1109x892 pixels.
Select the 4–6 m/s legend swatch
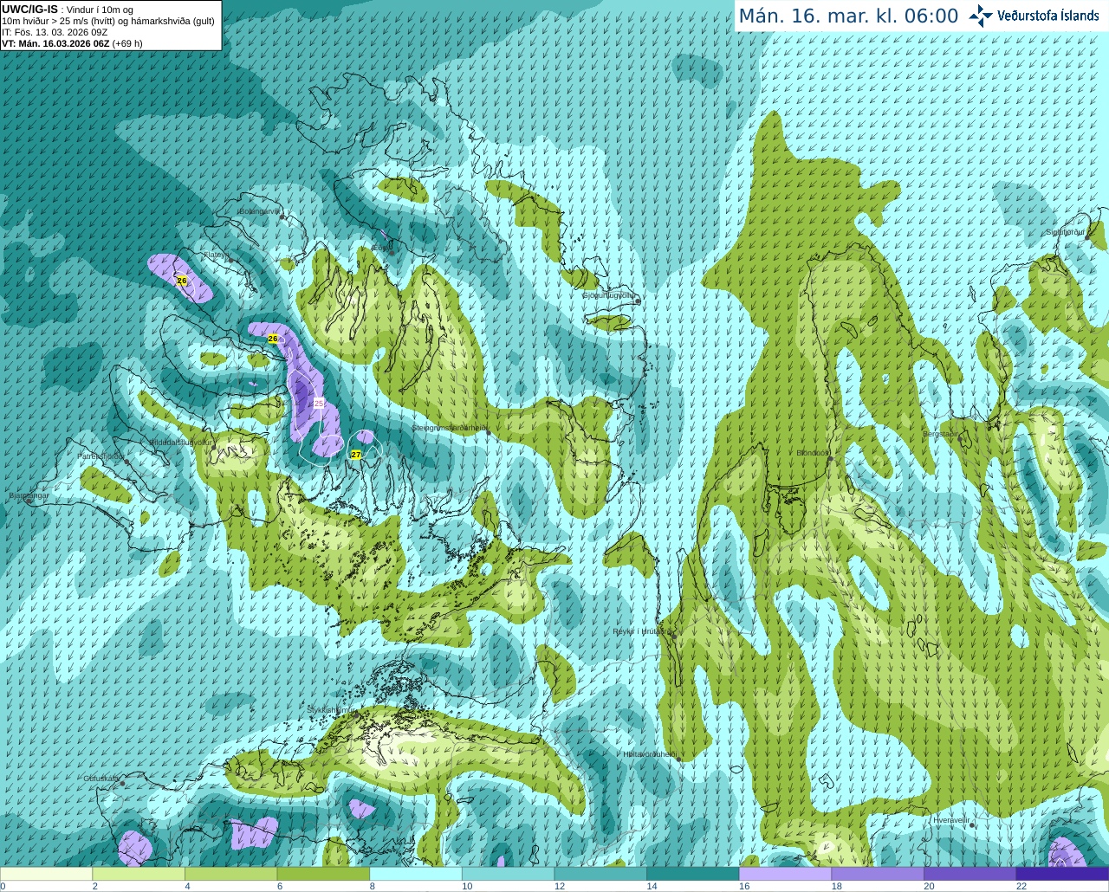(231, 874)
